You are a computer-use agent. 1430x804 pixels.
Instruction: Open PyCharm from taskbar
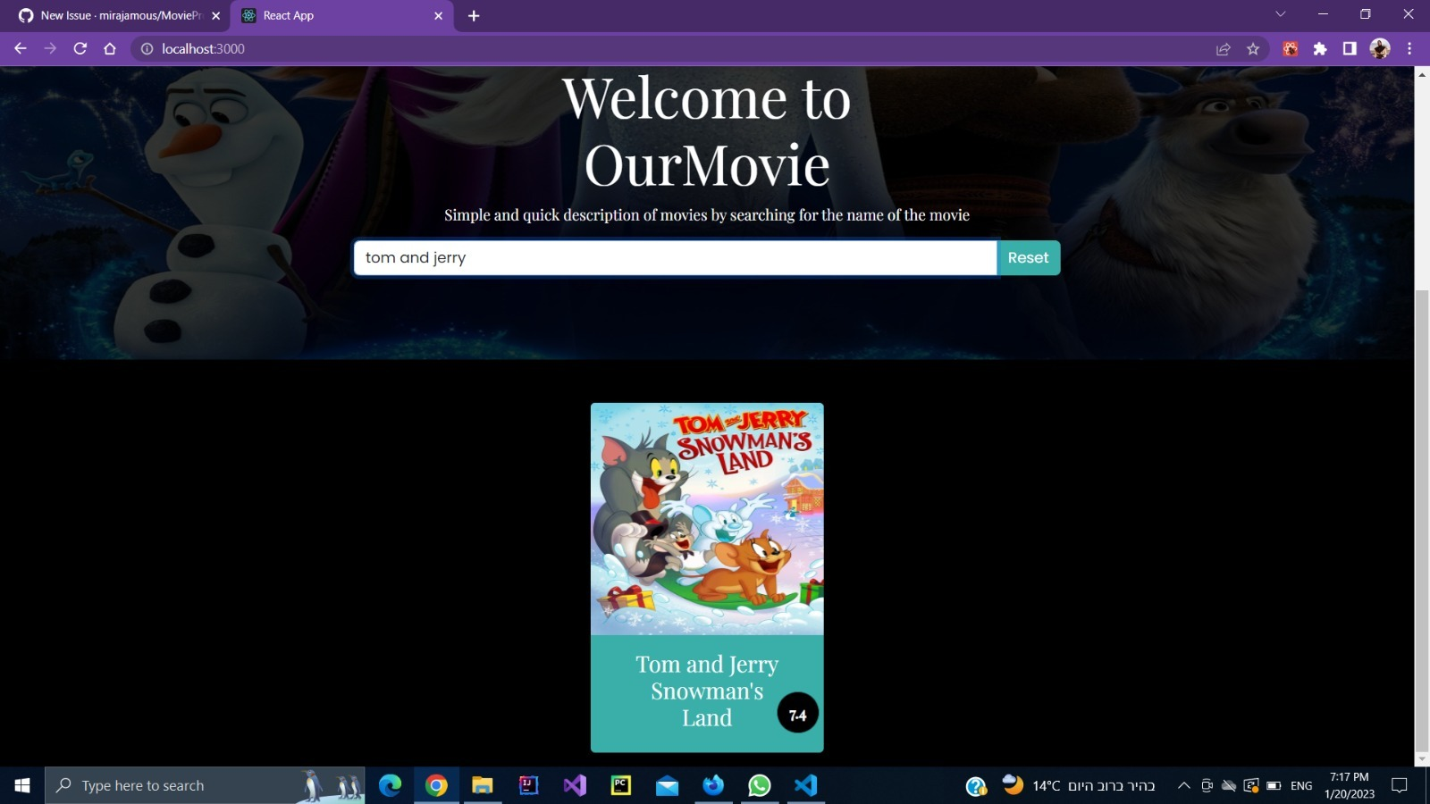click(621, 785)
